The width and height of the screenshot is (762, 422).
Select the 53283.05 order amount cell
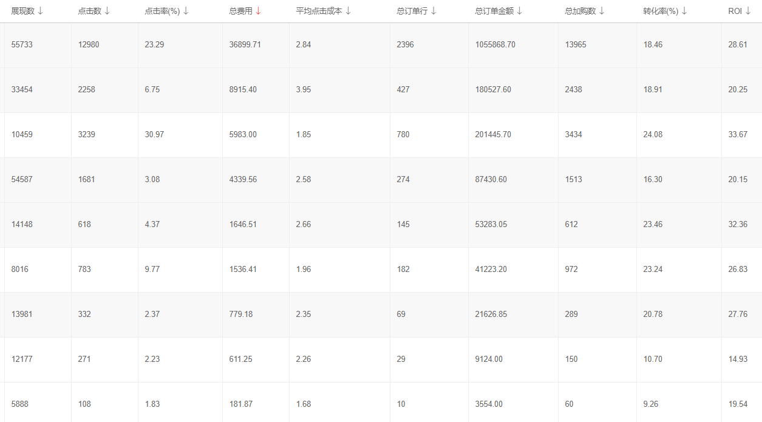coord(491,225)
